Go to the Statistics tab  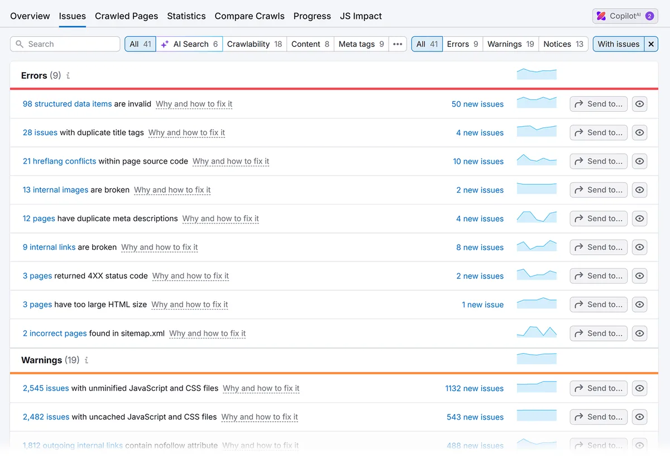pos(186,16)
